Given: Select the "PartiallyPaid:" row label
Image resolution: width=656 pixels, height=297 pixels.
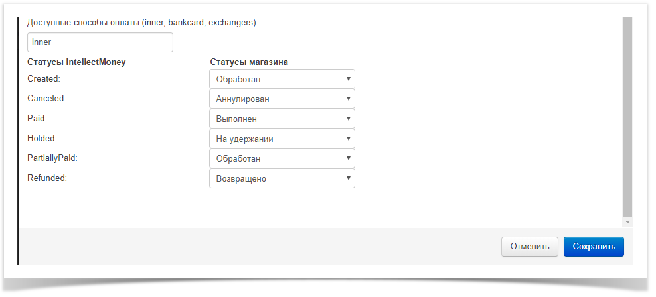Looking at the screenshot, I should coord(54,158).
